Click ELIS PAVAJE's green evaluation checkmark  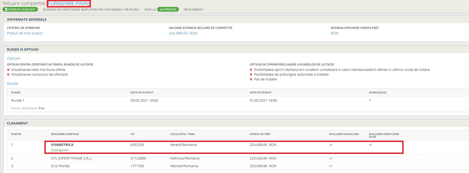click(331, 166)
